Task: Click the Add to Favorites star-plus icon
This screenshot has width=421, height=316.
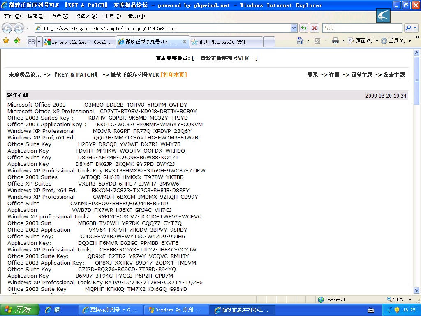Action: click(17, 41)
